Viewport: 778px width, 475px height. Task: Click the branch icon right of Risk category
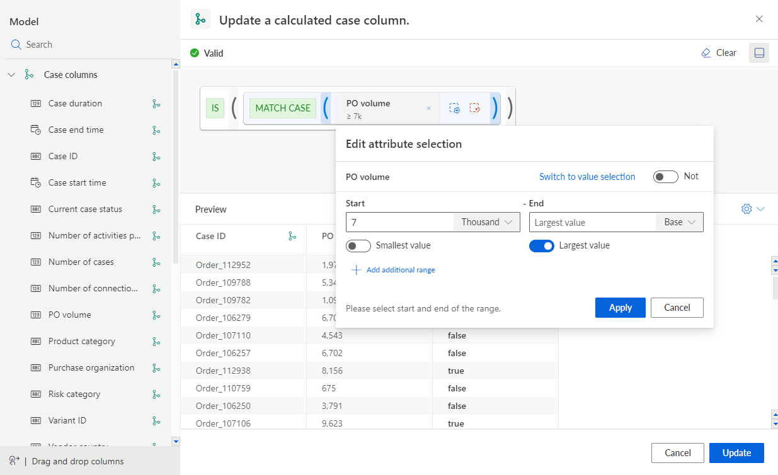156,394
